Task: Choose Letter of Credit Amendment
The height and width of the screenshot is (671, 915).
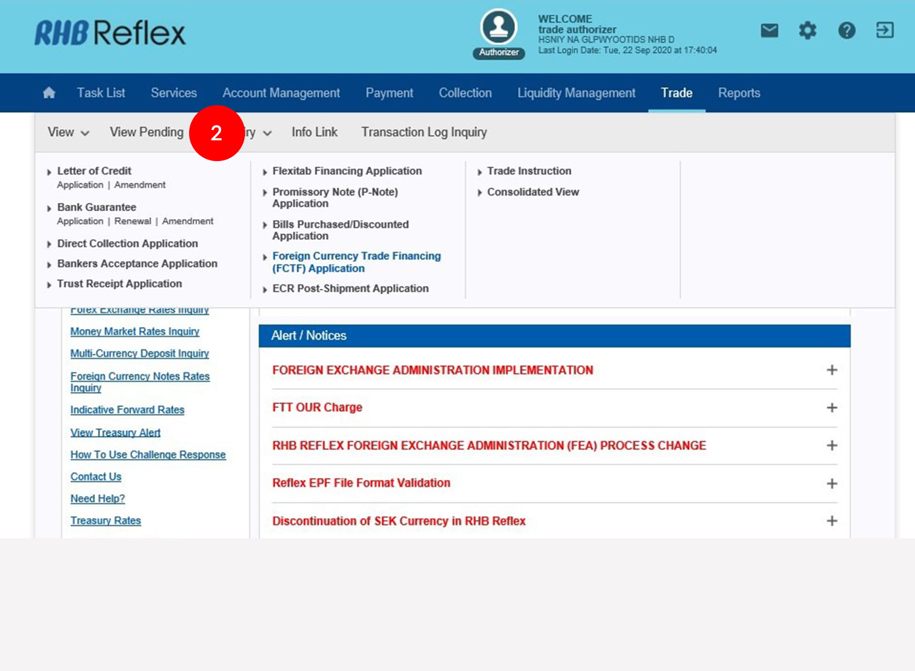Action: click(x=140, y=185)
